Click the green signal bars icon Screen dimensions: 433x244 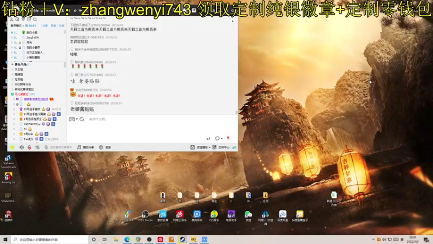pos(234,147)
